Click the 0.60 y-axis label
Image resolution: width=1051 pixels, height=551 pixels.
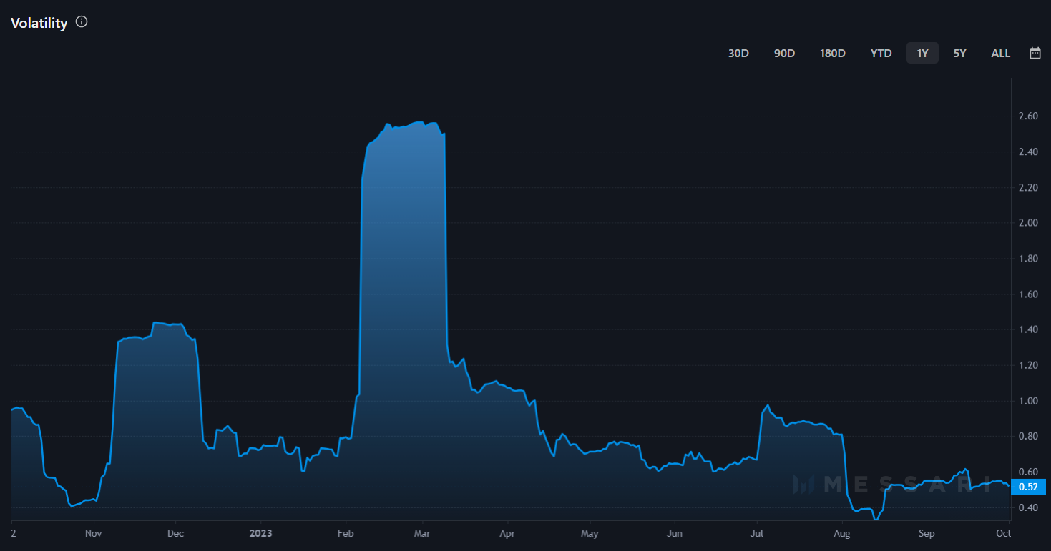coord(1028,472)
